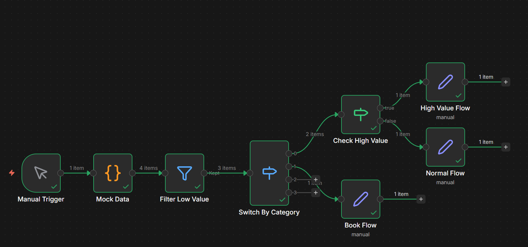
Task: Add node after Book Flow output
Action: point(421,199)
